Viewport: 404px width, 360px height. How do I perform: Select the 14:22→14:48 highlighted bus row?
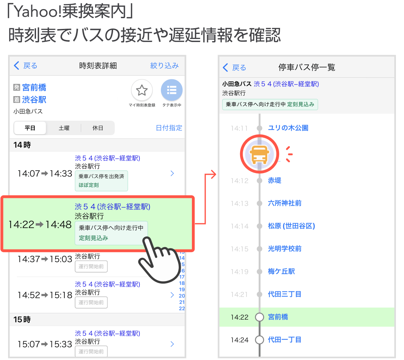tap(98, 224)
